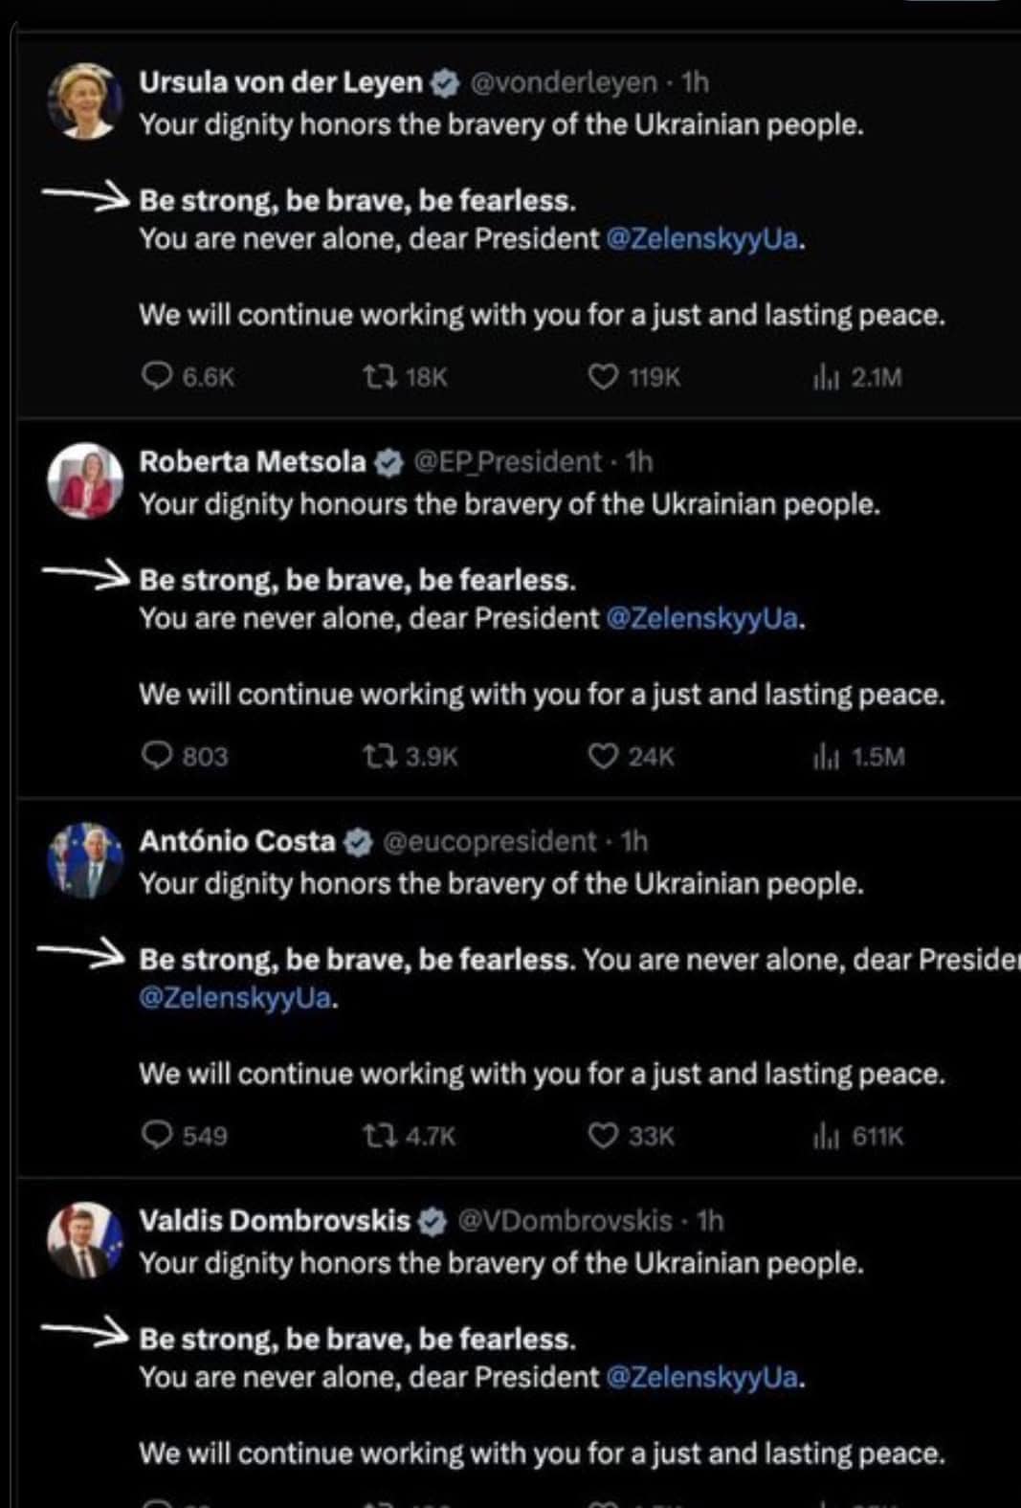Like Ursula von der Leyen's post

tap(603, 377)
